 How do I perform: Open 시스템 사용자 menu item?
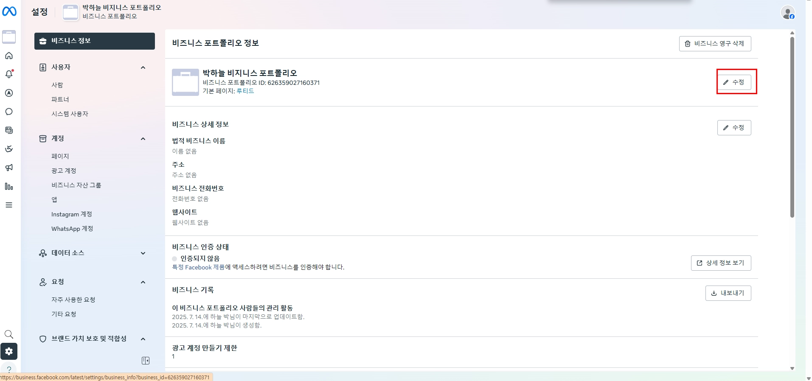click(x=70, y=114)
